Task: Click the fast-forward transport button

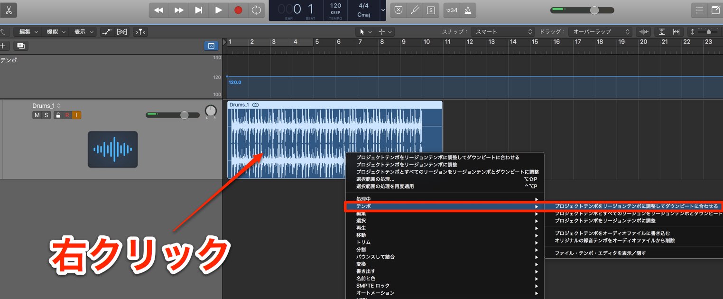Action: 179,10
